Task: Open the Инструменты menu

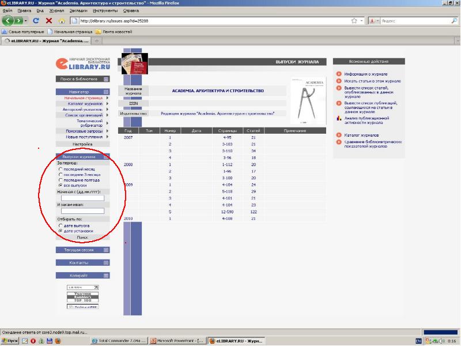Action: (105, 10)
